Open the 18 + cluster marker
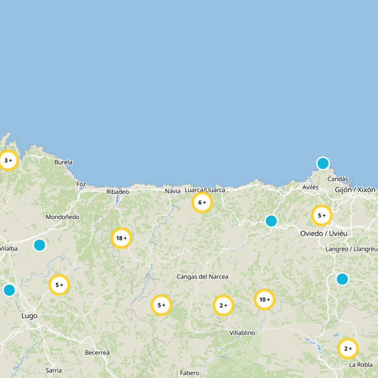This screenshot has height=378, width=378. (x=121, y=238)
